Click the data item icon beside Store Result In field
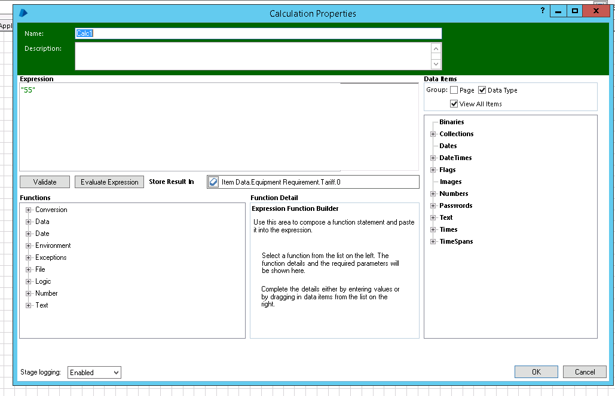 pyautogui.click(x=213, y=182)
